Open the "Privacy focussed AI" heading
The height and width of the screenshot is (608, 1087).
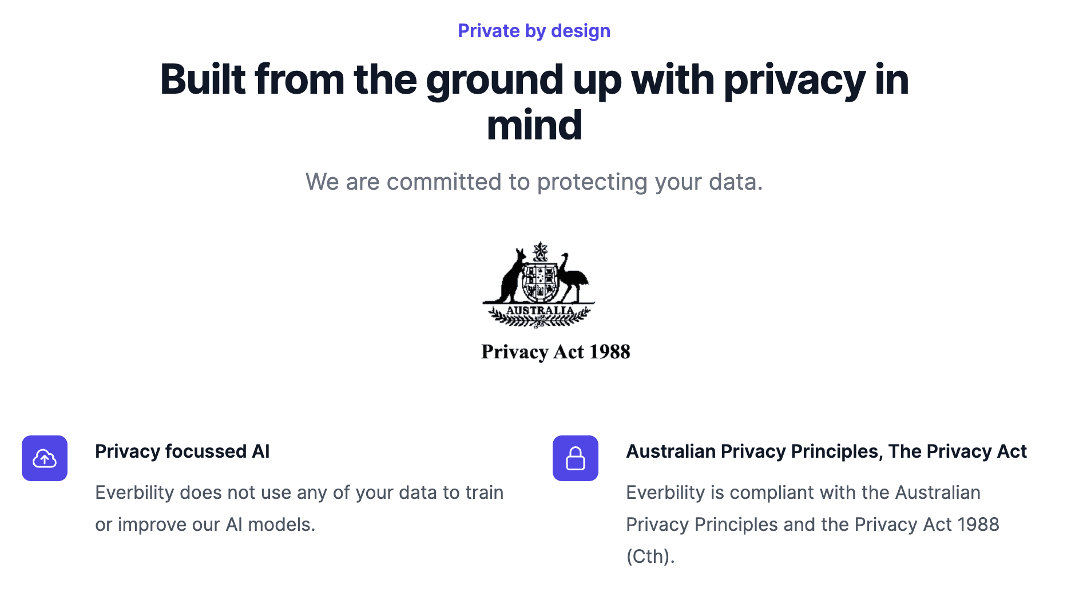(182, 451)
